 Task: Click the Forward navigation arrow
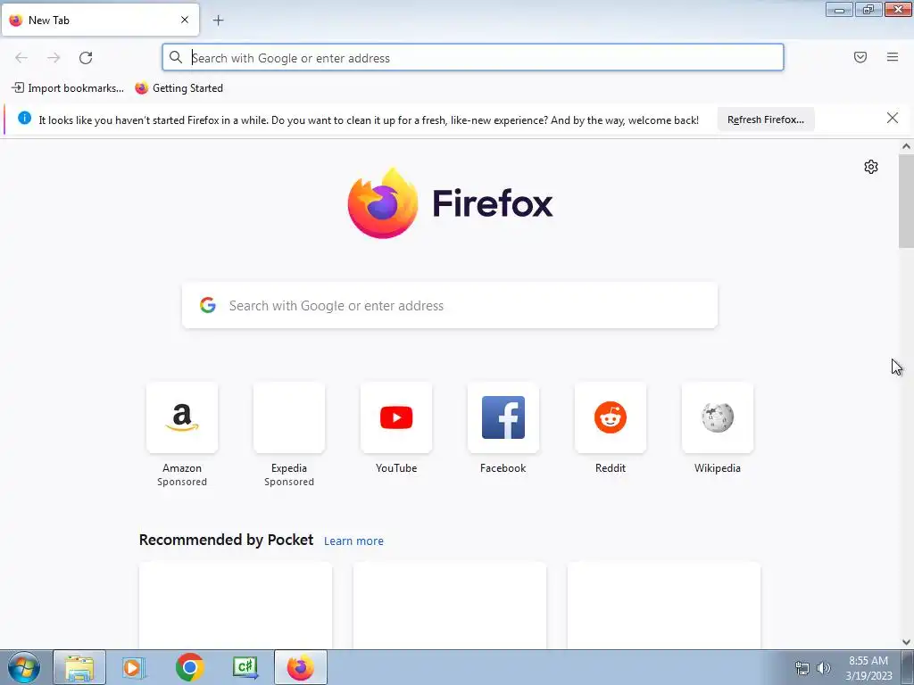tap(54, 58)
